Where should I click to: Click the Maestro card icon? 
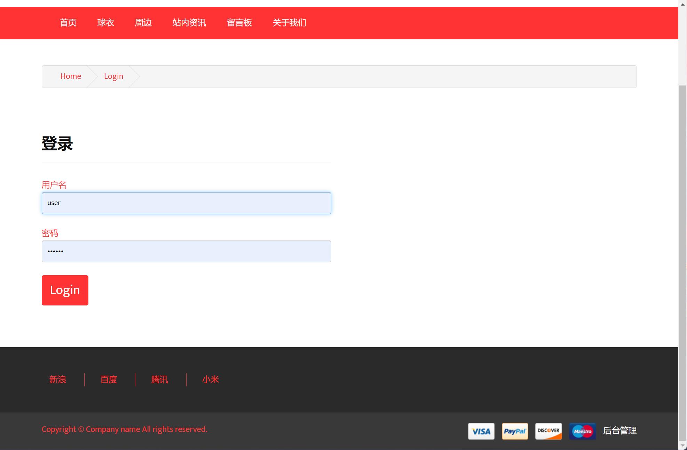[582, 431]
